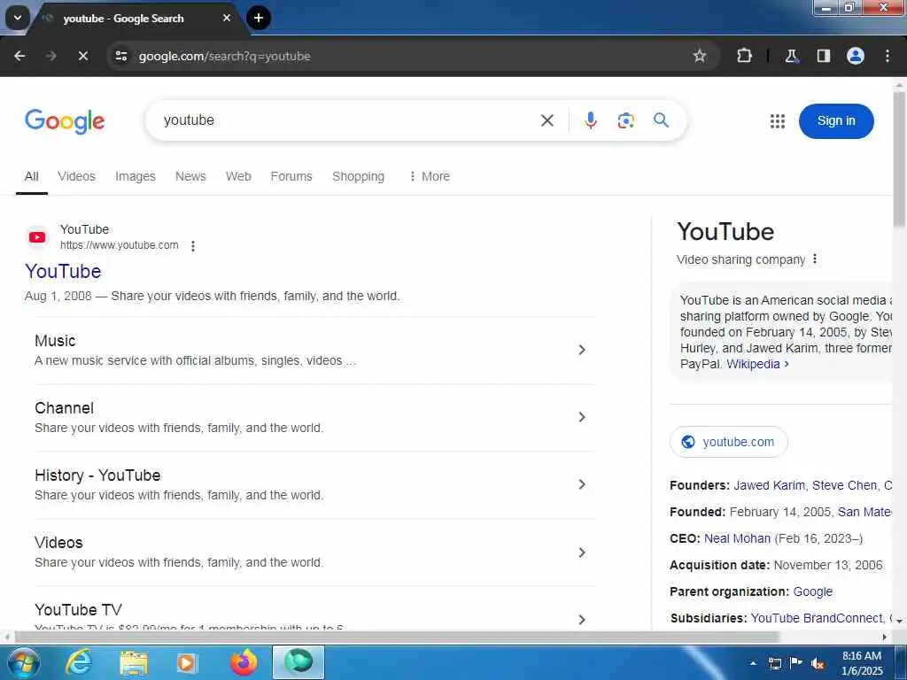The height and width of the screenshot is (680, 907).
Task: Open the Extensions puzzle icon
Action: click(744, 56)
